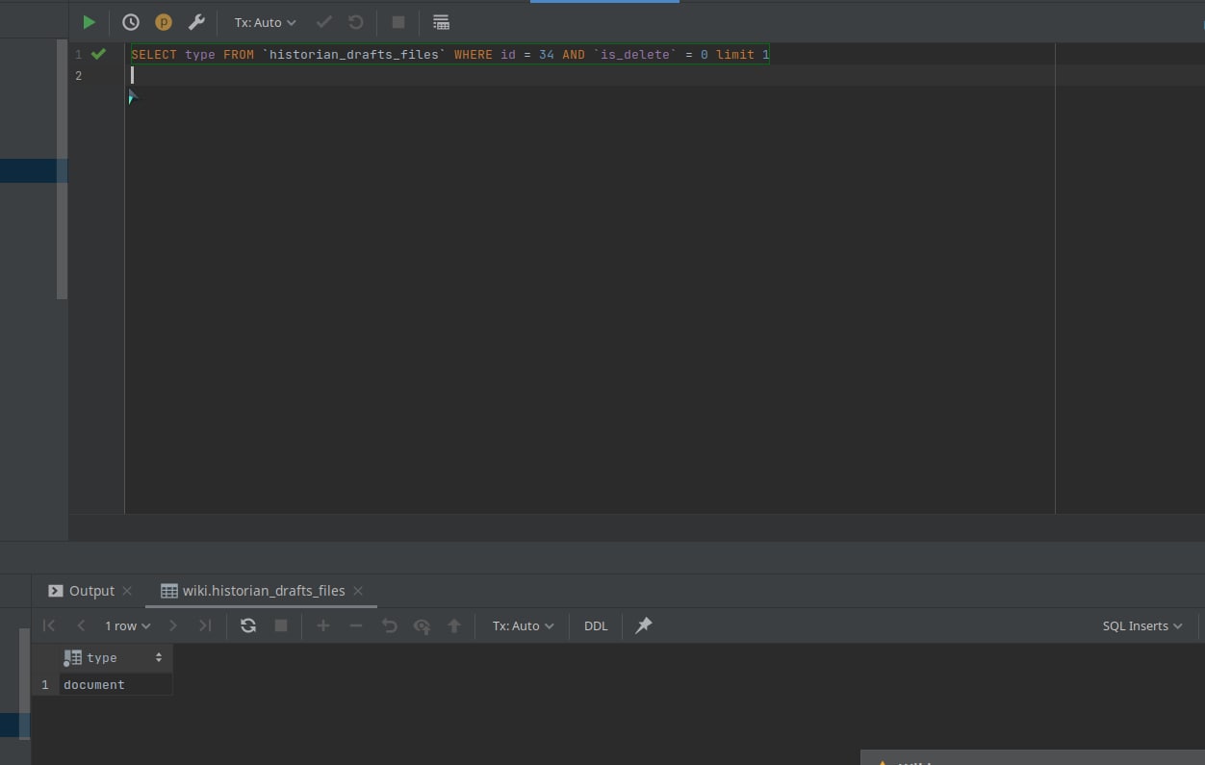Click the orange playground 'p' icon
This screenshot has height=765, width=1205.
(164, 22)
